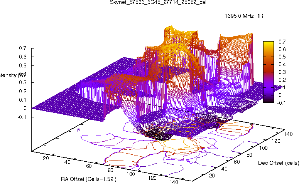This screenshot has height=184, width=299.
Task: Select the 0.6 tick on the intensity axis
Action: tap(22, 57)
